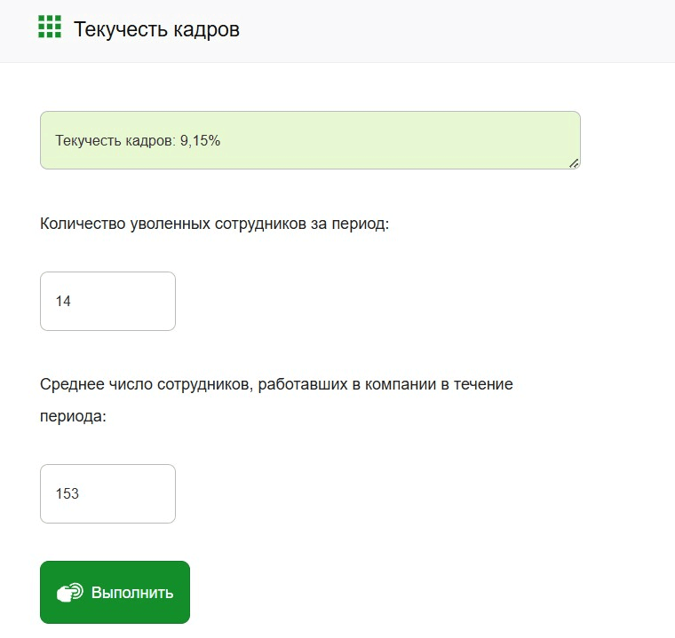The image size is (675, 638).
Task: Click the green result box with 9,15%
Action: pyautogui.click(x=310, y=140)
